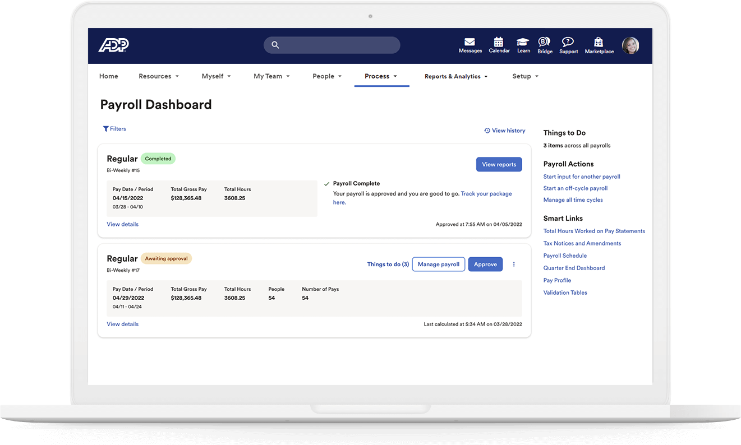Switch to the Home tab
The height and width of the screenshot is (445, 741).
(108, 76)
